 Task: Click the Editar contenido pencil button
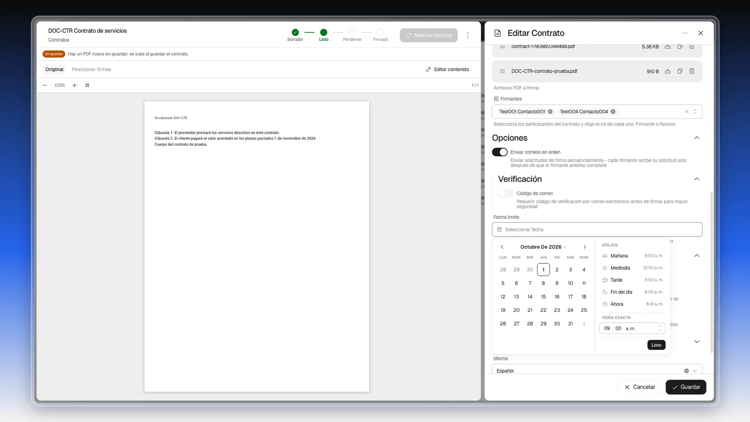point(448,70)
